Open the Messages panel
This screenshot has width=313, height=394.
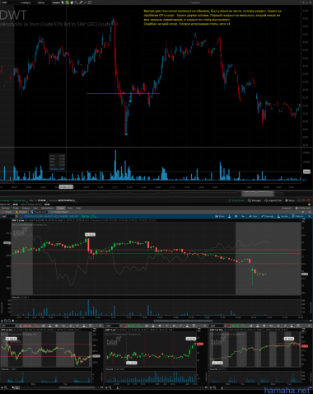point(255,200)
